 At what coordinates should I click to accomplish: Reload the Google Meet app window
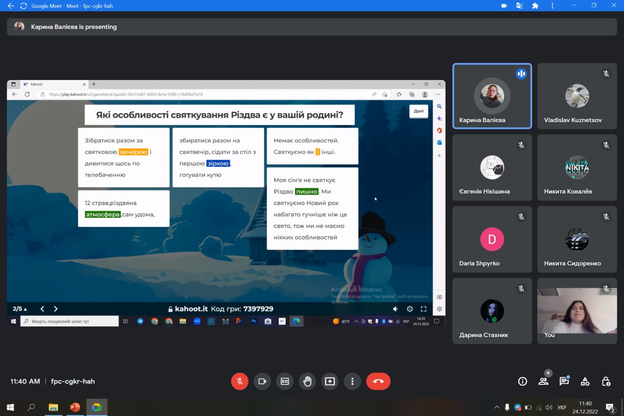pos(23,6)
